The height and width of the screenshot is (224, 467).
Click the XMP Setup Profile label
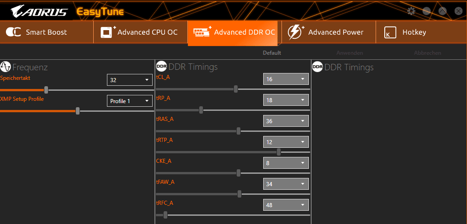tap(22, 99)
